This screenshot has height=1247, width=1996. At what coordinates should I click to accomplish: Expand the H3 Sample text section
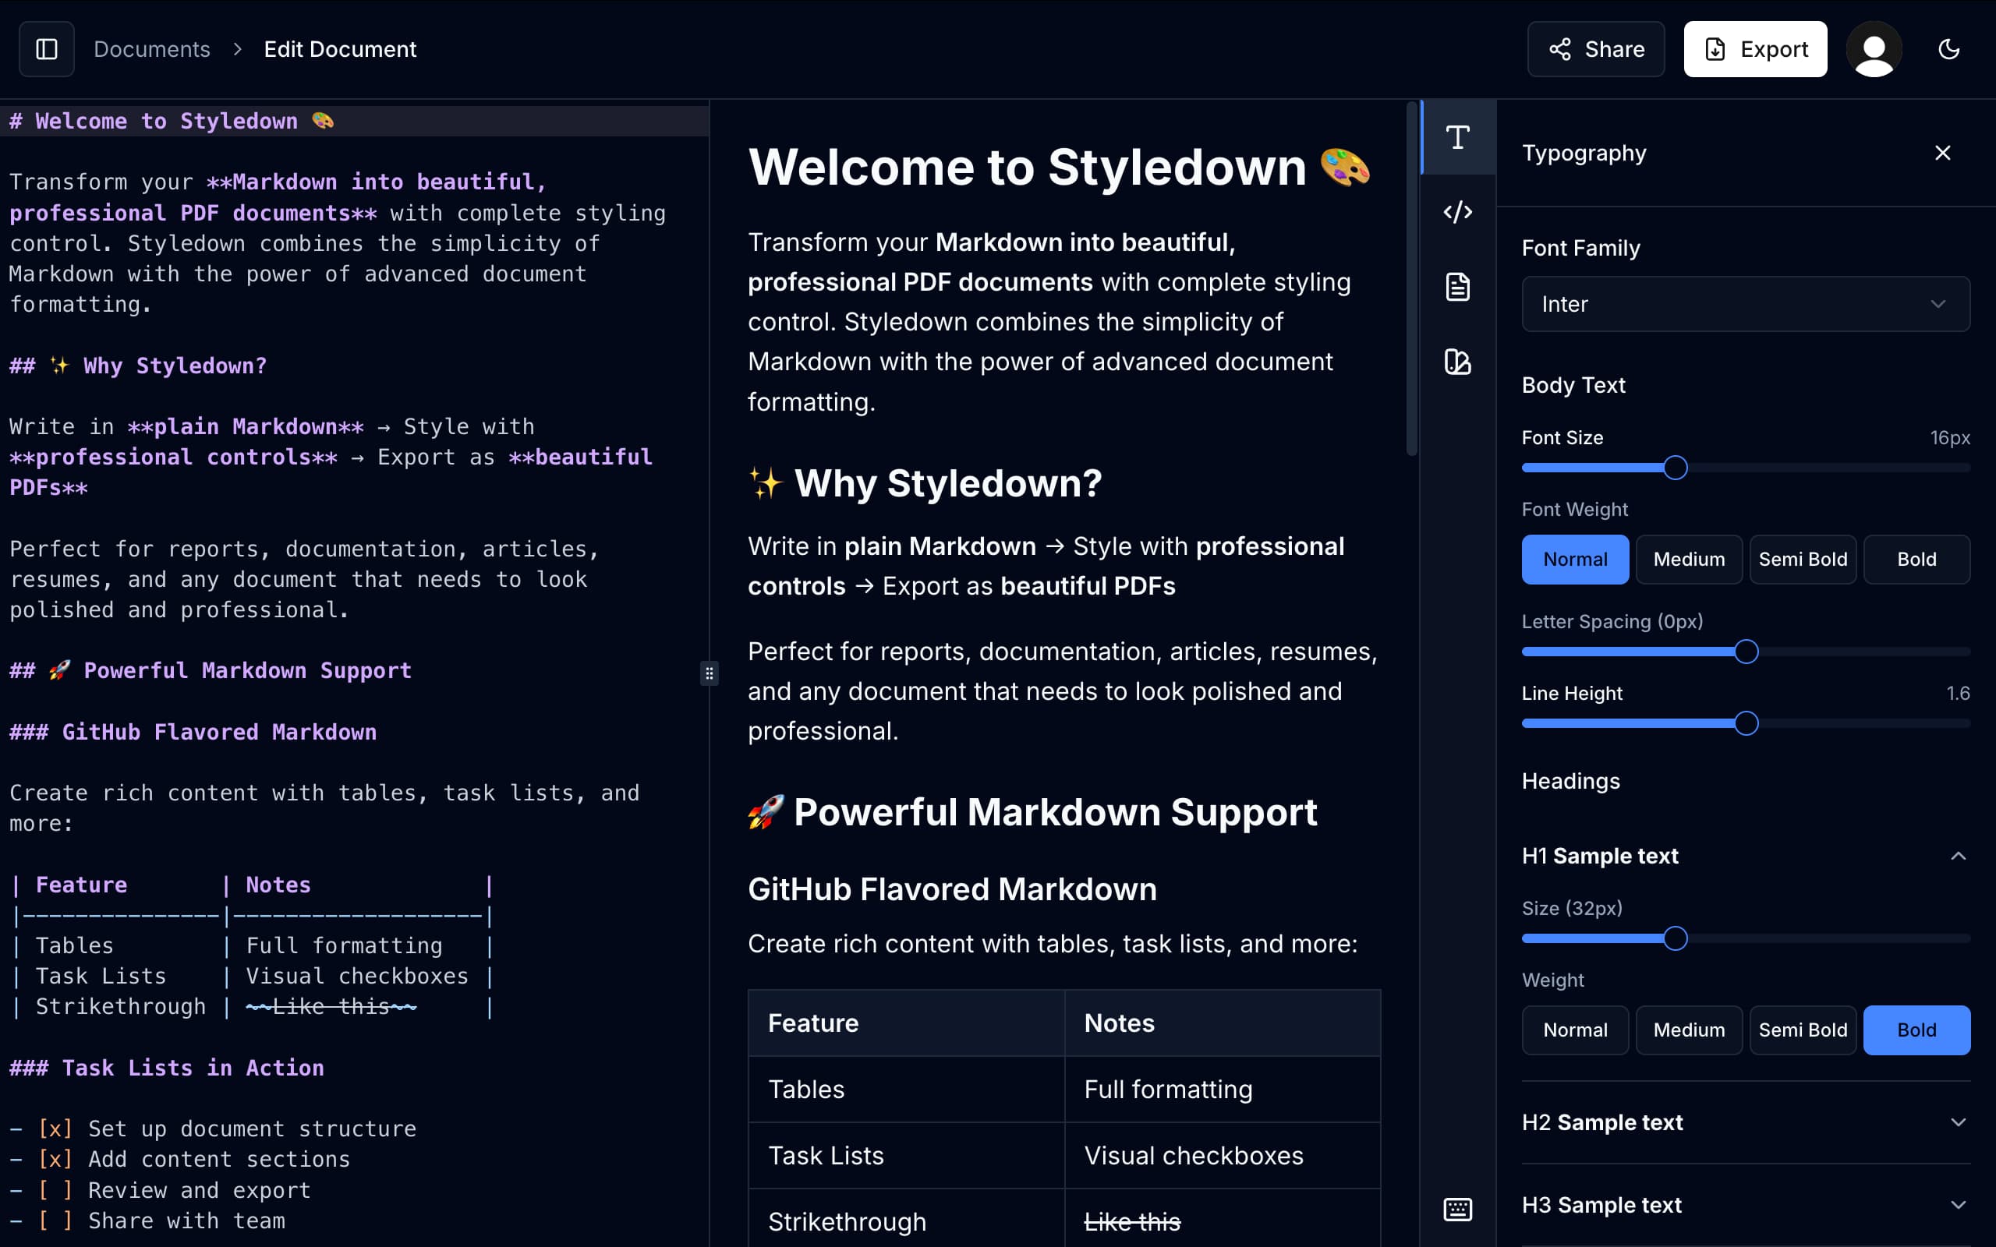tap(1745, 1205)
